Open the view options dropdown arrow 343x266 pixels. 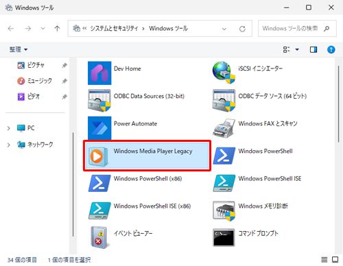tap(297, 49)
